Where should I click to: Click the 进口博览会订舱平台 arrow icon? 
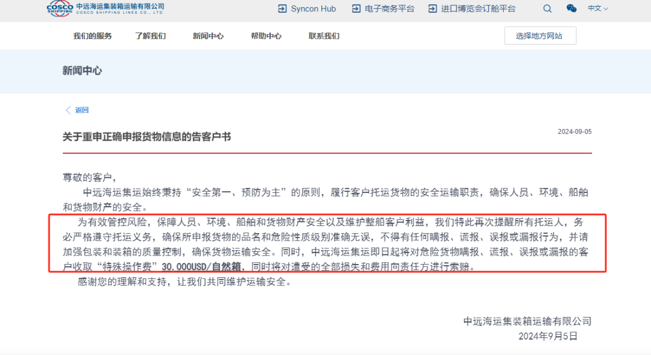tap(433, 8)
